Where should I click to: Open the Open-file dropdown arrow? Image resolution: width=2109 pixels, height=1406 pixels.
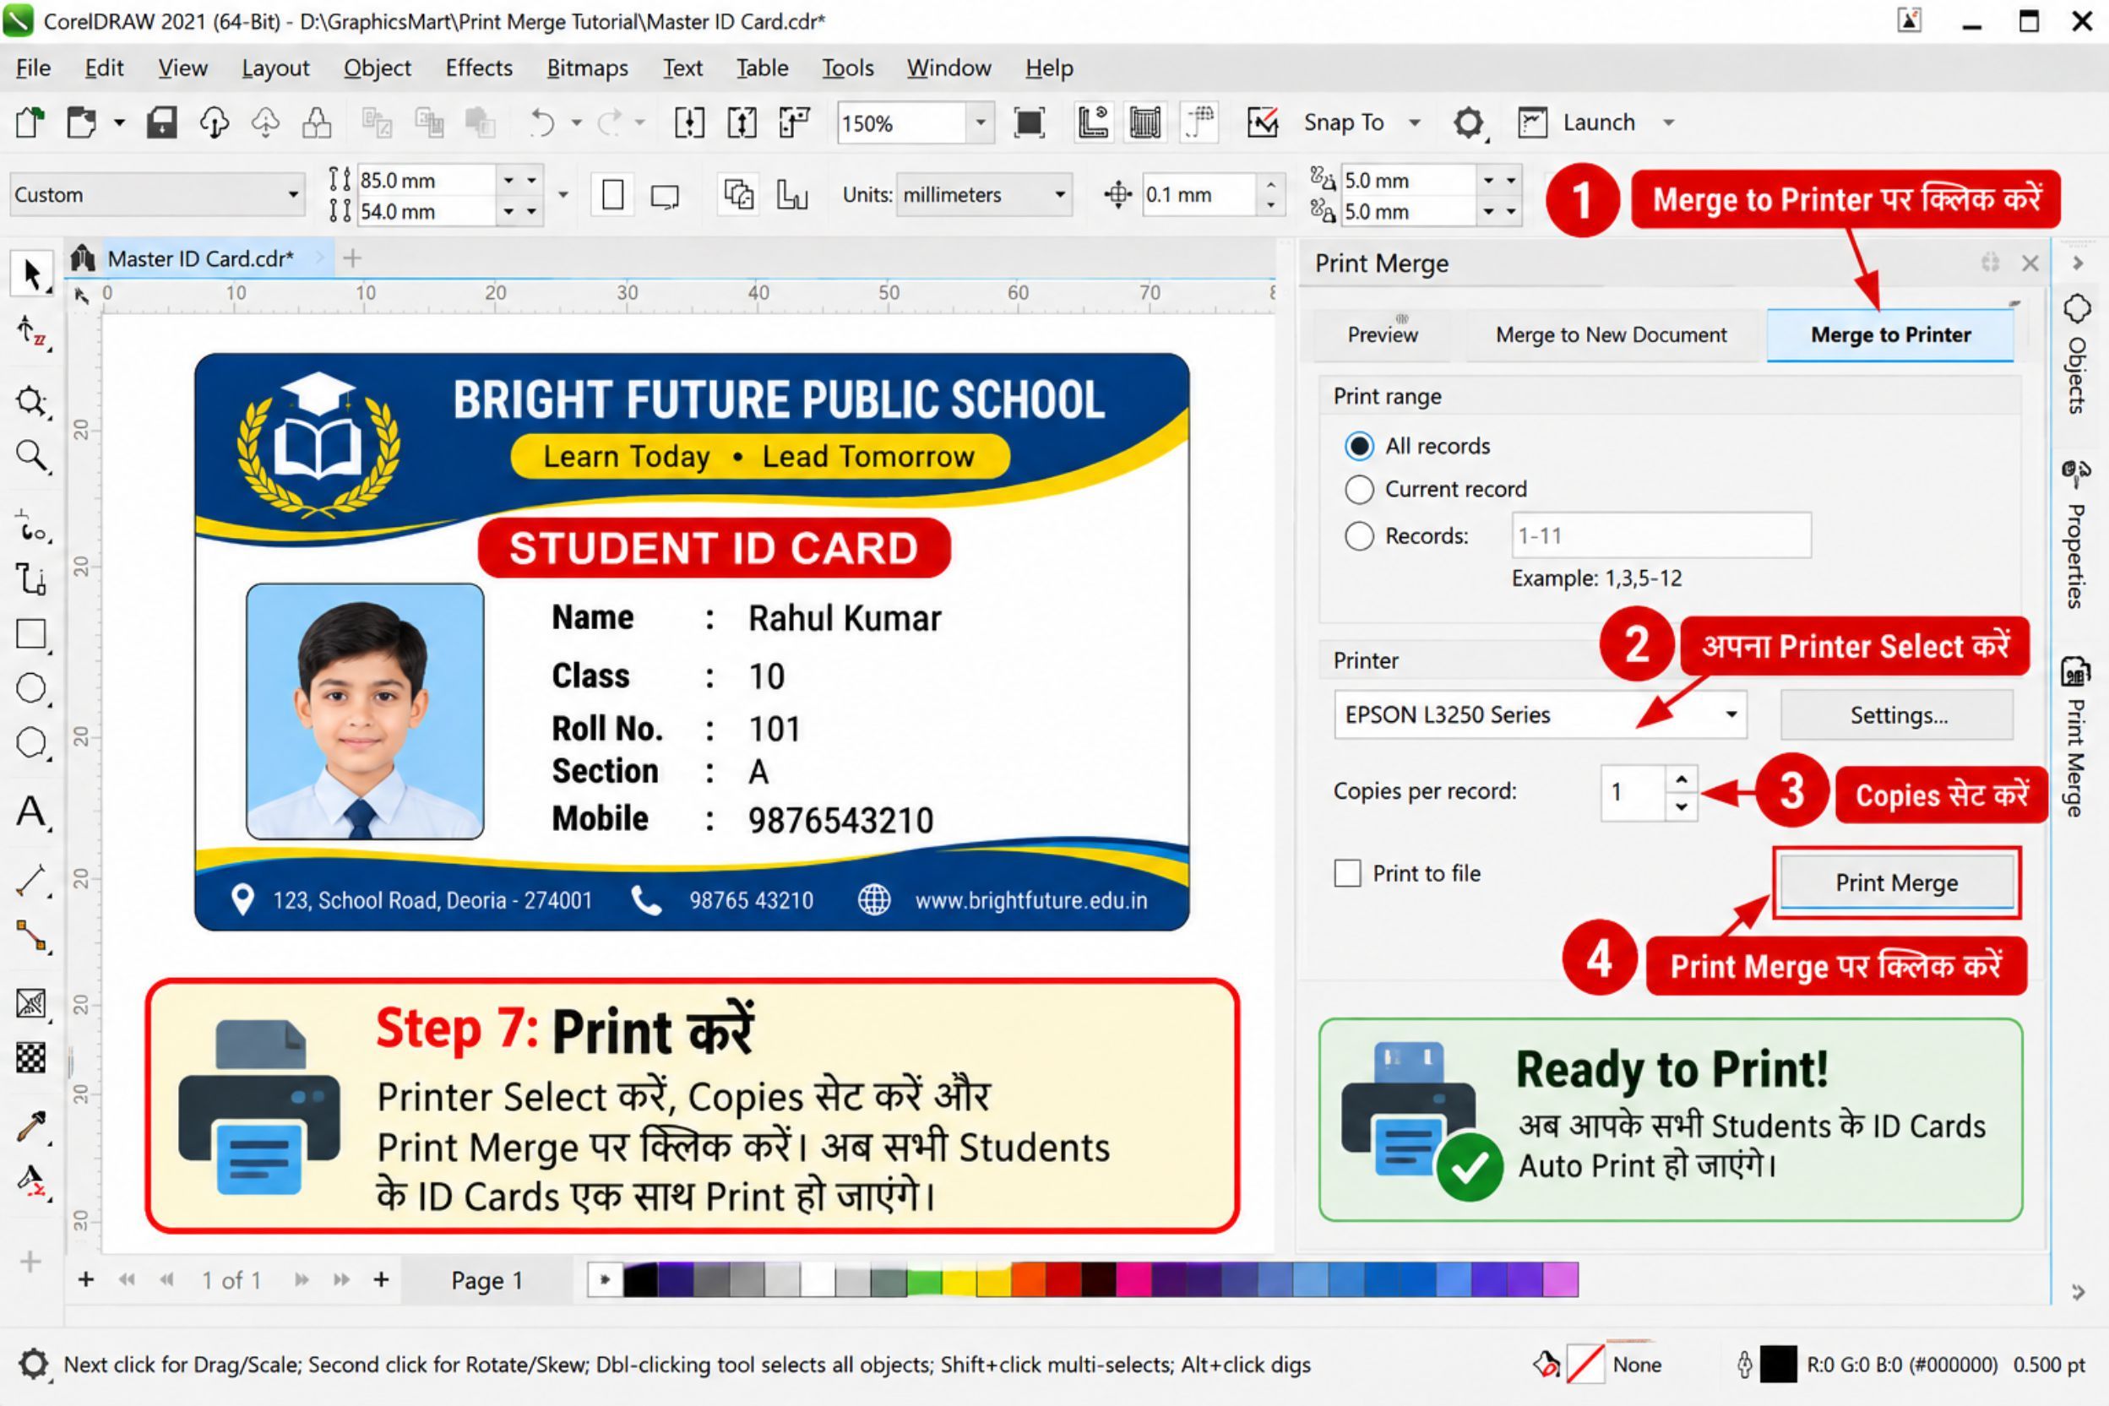pos(119,122)
